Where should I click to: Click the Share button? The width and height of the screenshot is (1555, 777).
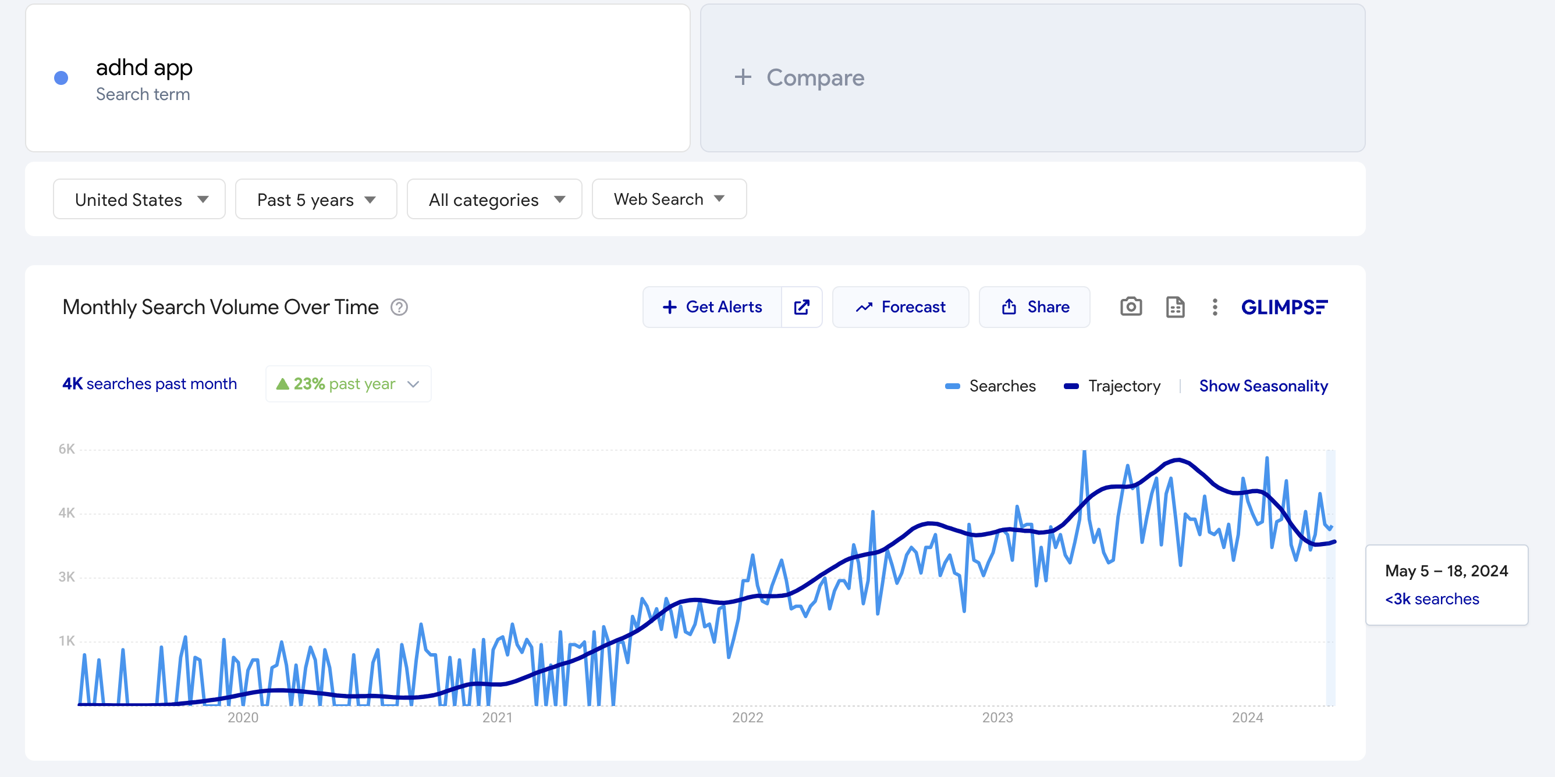pyautogui.click(x=1035, y=306)
